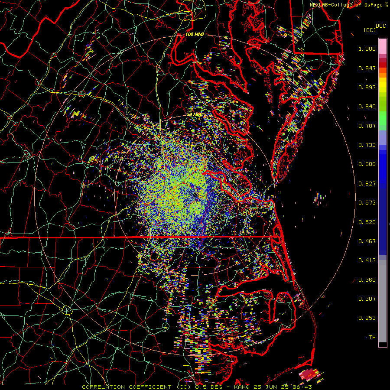Pick the pink swatch atop the color bar
Screen dimensions: 390x390
click(383, 46)
